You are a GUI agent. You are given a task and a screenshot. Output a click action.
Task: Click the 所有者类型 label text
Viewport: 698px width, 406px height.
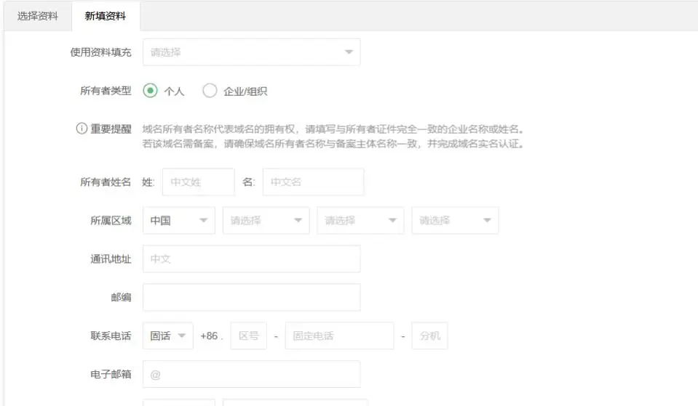[x=106, y=91]
